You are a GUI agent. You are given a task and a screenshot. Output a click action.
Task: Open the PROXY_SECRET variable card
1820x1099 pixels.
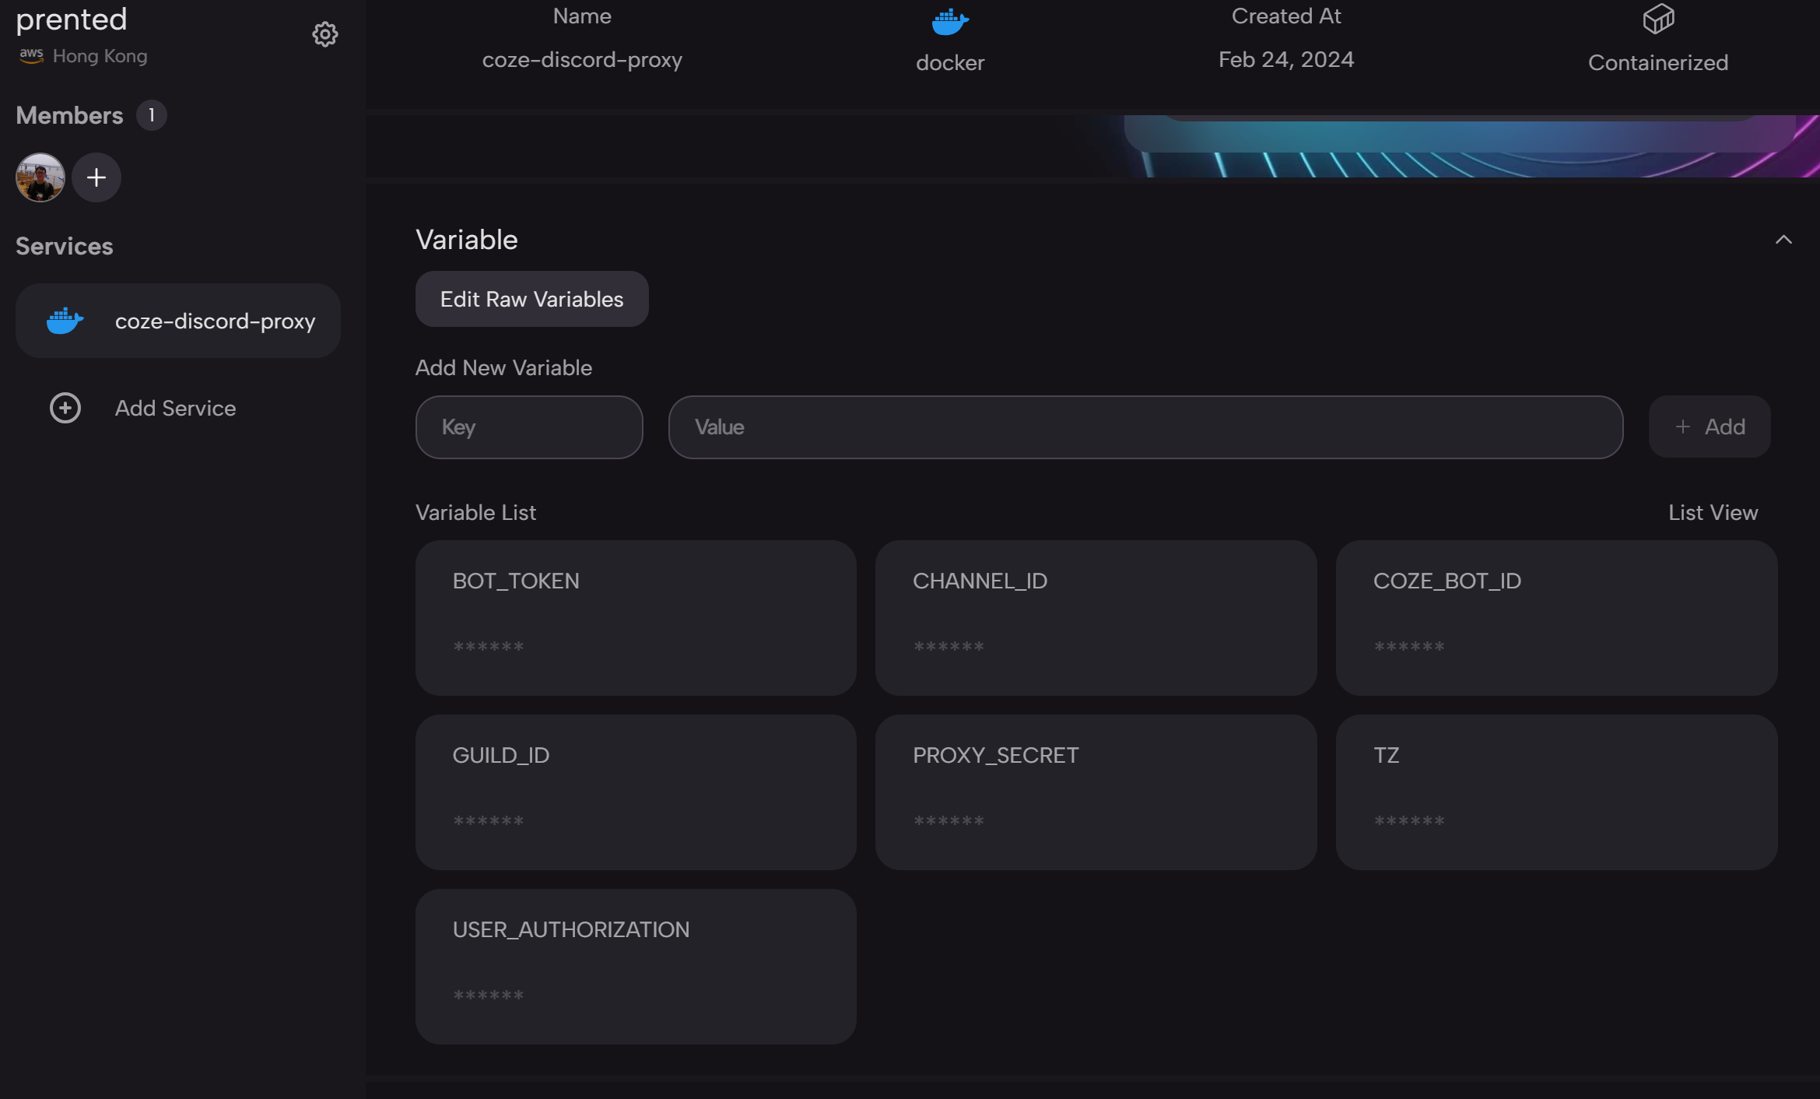(1096, 792)
